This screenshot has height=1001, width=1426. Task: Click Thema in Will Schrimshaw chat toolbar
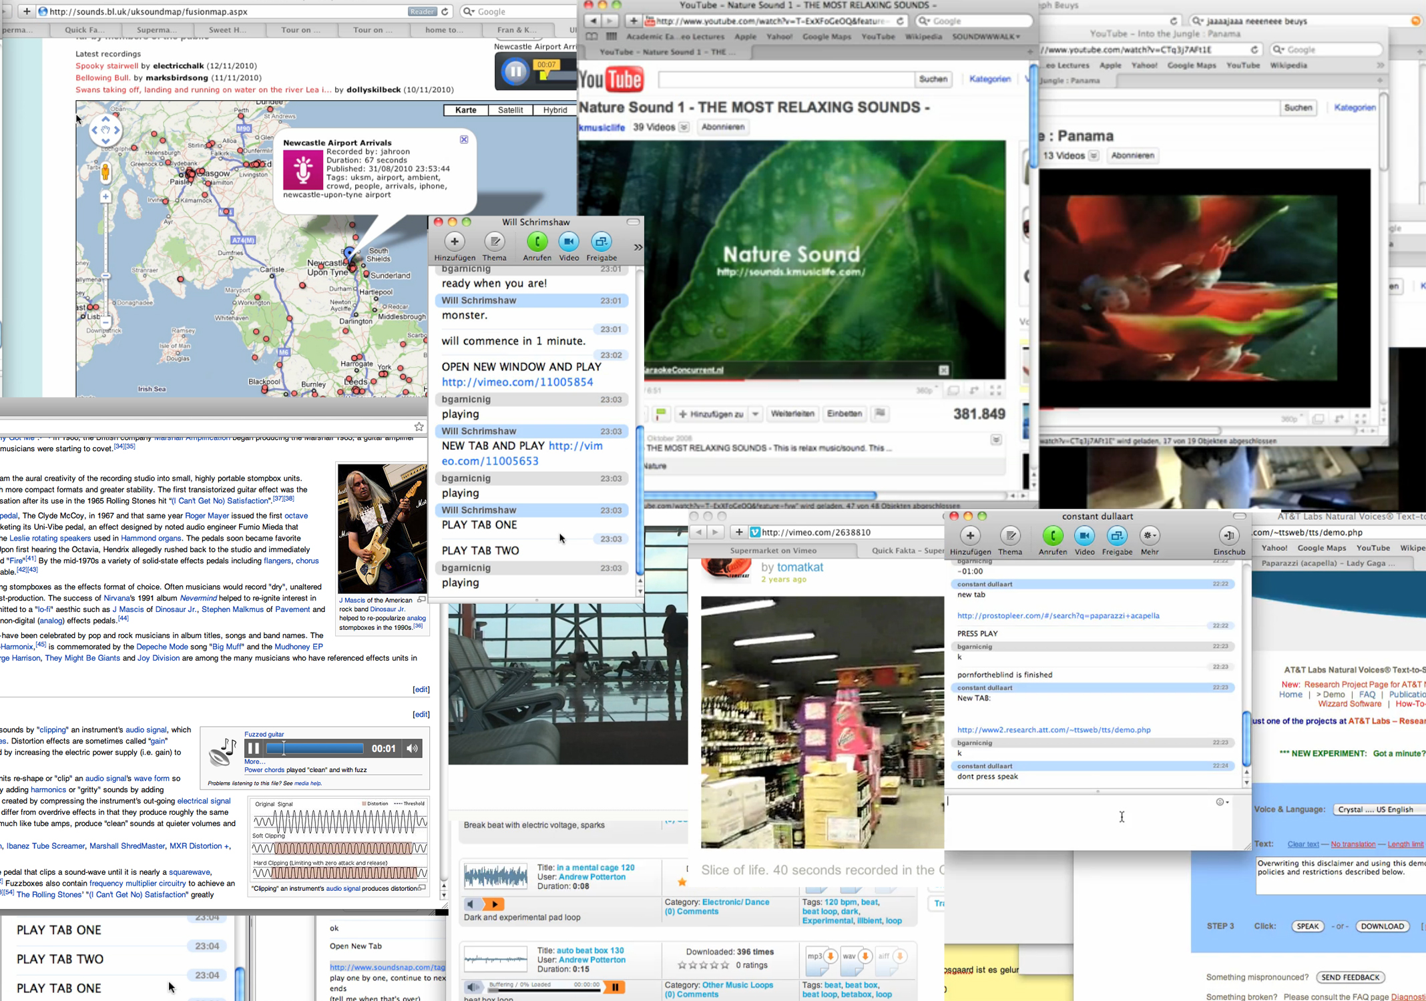495,247
